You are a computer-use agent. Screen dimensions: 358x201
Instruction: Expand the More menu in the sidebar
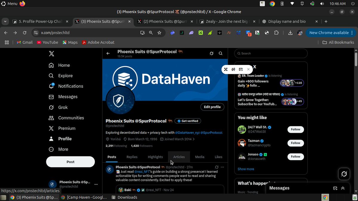pyautogui.click(x=58, y=149)
